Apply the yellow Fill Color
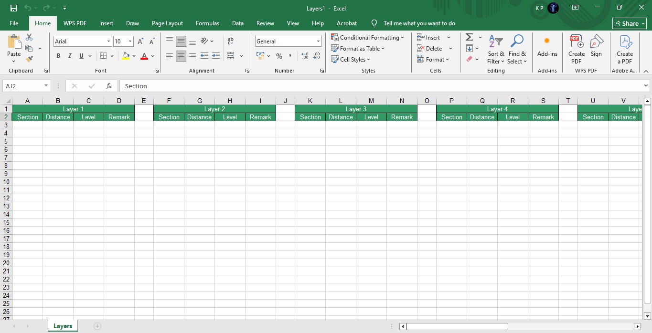Image resolution: width=652 pixels, height=333 pixels. click(x=126, y=56)
